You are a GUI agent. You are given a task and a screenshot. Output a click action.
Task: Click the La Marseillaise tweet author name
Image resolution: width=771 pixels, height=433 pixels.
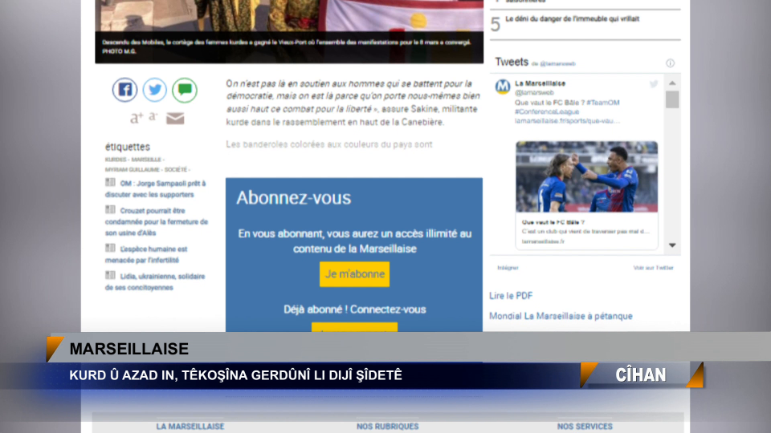(540, 83)
